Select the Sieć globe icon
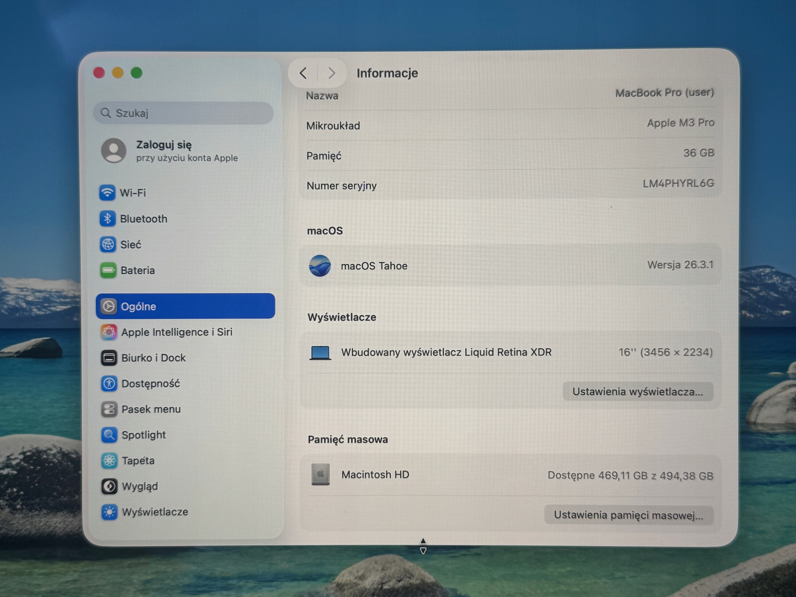The width and height of the screenshot is (796, 597). (x=108, y=244)
